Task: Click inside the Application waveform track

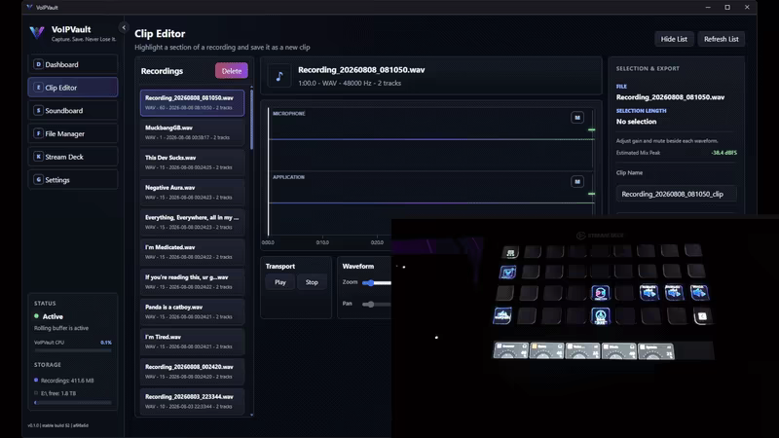Action: 430,202
